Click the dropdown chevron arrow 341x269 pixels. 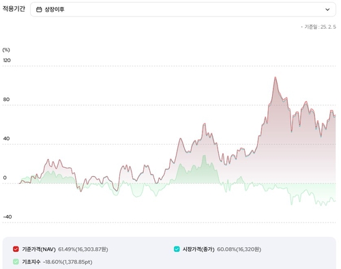click(x=327, y=10)
